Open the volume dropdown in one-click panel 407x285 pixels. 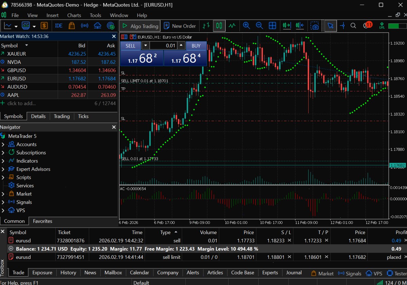point(146,45)
